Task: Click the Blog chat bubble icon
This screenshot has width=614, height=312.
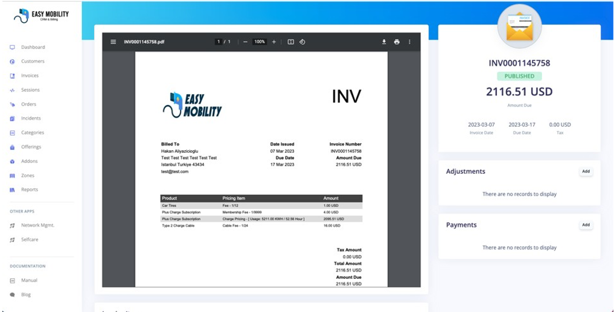Action: click(12, 294)
